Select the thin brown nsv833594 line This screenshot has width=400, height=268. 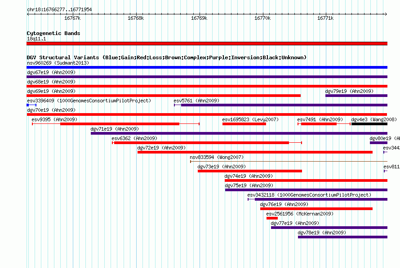point(289,162)
